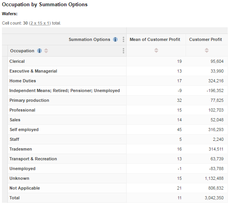Image resolution: width=229 pixels, height=204 pixels.
Task: Click the Summation Options header label
Action: (x=89, y=39)
